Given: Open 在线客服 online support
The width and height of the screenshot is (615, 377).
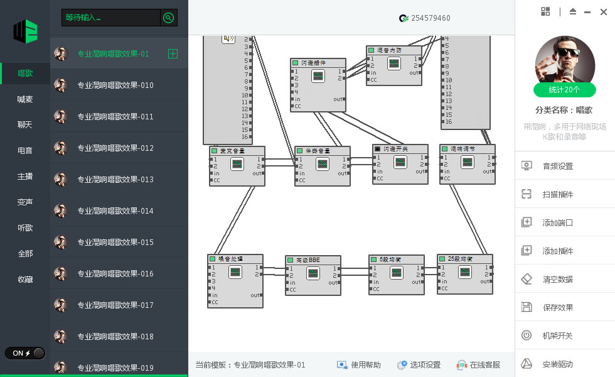Looking at the screenshot, I should coord(478,365).
